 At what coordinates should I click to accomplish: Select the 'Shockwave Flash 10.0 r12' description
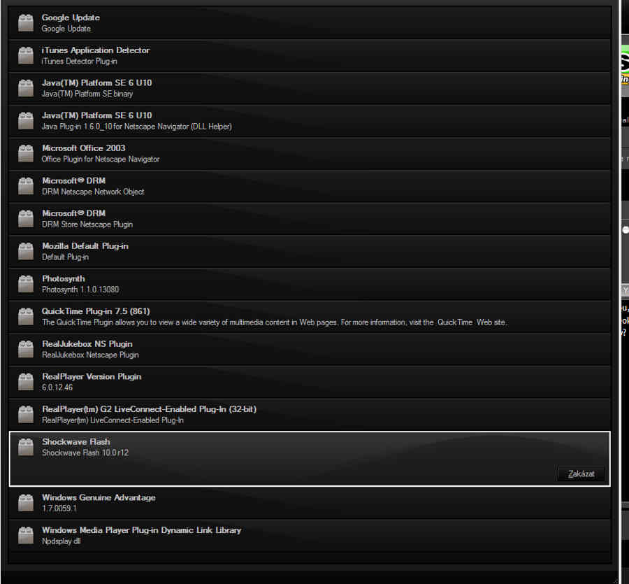coord(85,453)
